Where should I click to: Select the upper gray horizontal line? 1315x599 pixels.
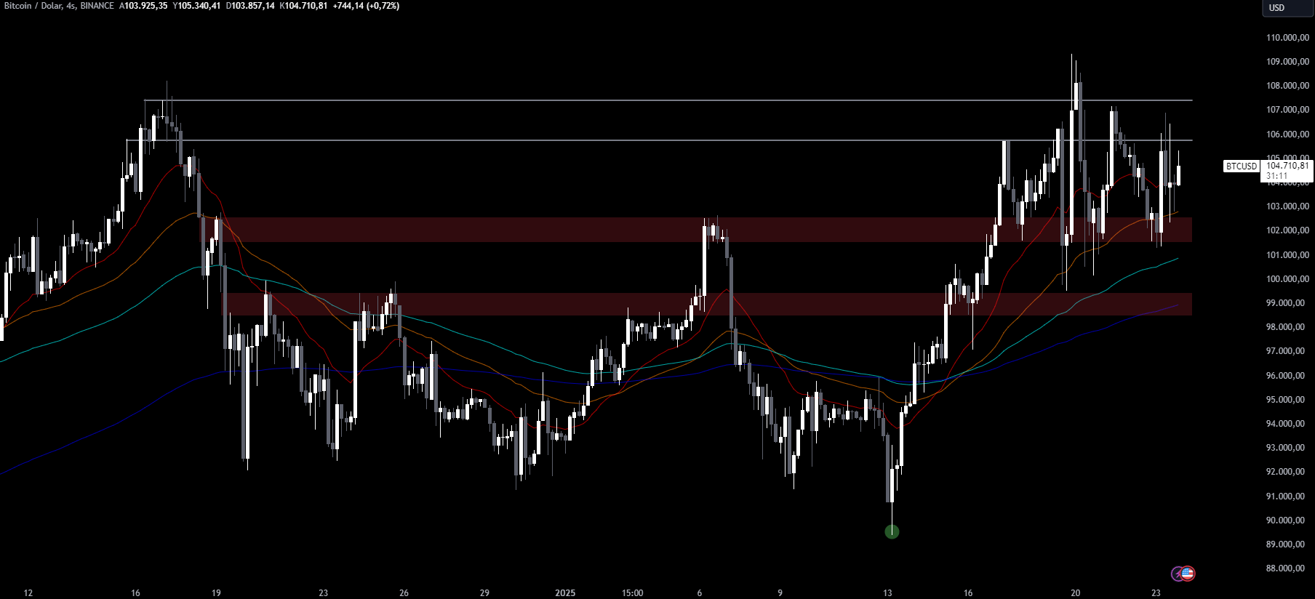click(x=668, y=100)
